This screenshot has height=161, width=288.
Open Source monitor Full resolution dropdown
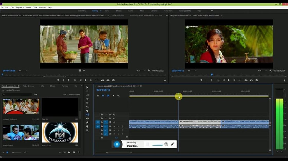point(141,71)
